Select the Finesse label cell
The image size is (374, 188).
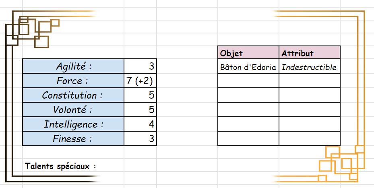pyautogui.click(x=73, y=139)
